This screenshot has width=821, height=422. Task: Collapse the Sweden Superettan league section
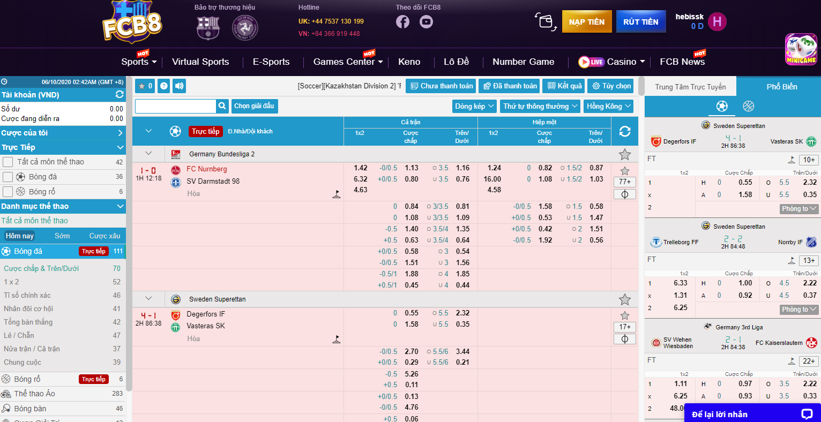click(148, 299)
